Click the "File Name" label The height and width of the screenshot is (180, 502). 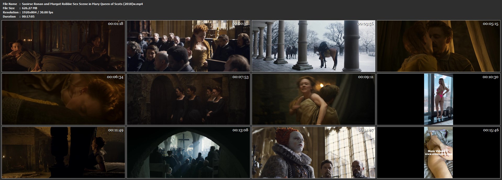[x=10, y=4]
